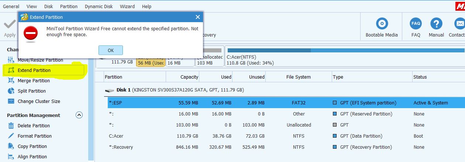This screenshot has width=465, height=162.
Task: Select the 103.00 MB Unallocated row
Action: point(286,125)
